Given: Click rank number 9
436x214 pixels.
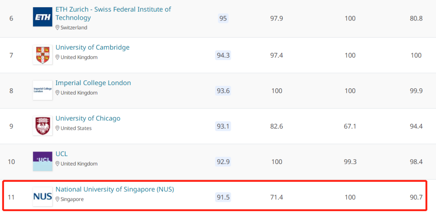Looking at the screenshot, I should point(11,126).
